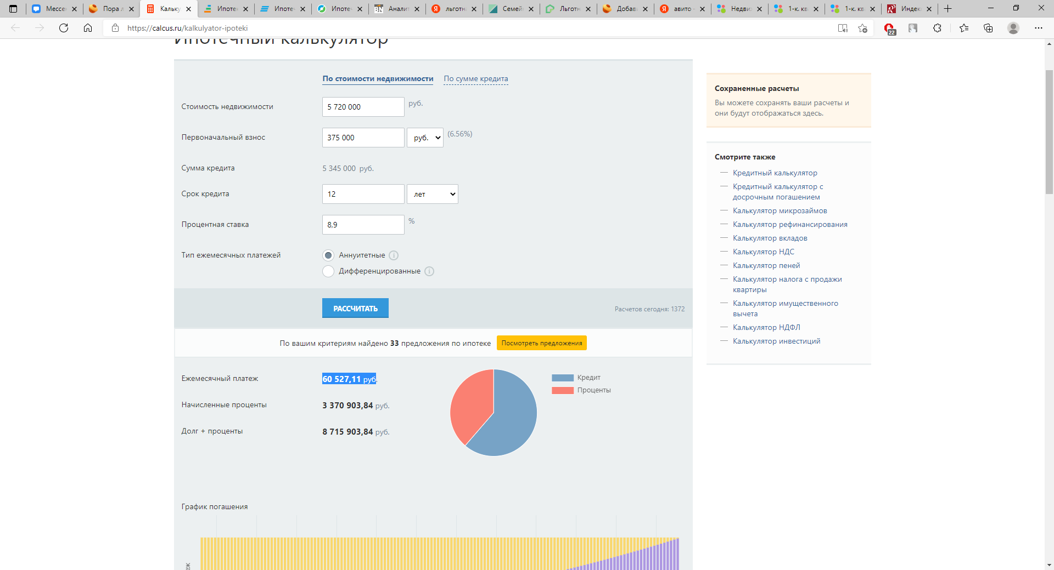View site info lock icon
The width and height of the screenshot is (1054, 570).
point(115,28)
